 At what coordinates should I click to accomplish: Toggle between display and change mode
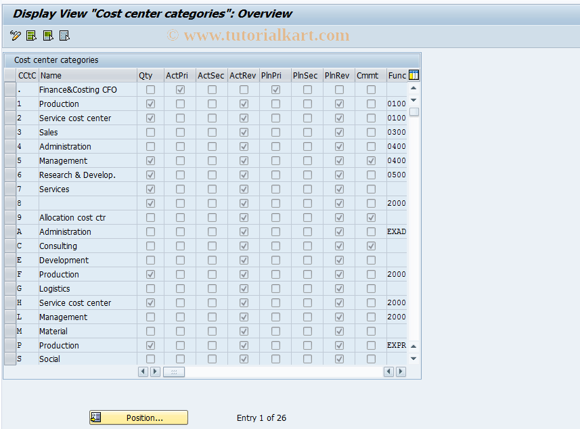tap(15, 35)
